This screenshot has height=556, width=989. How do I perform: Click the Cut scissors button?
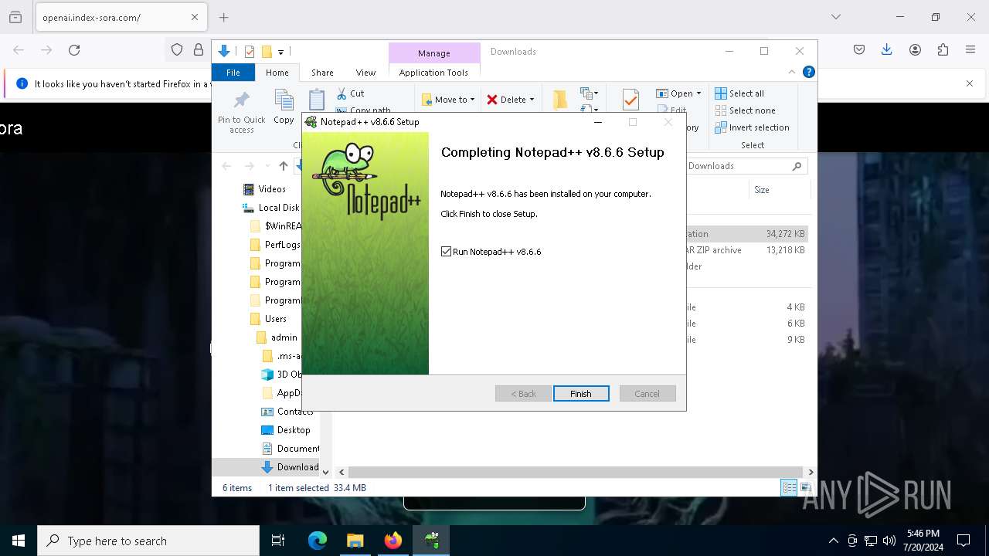point(350,93)
